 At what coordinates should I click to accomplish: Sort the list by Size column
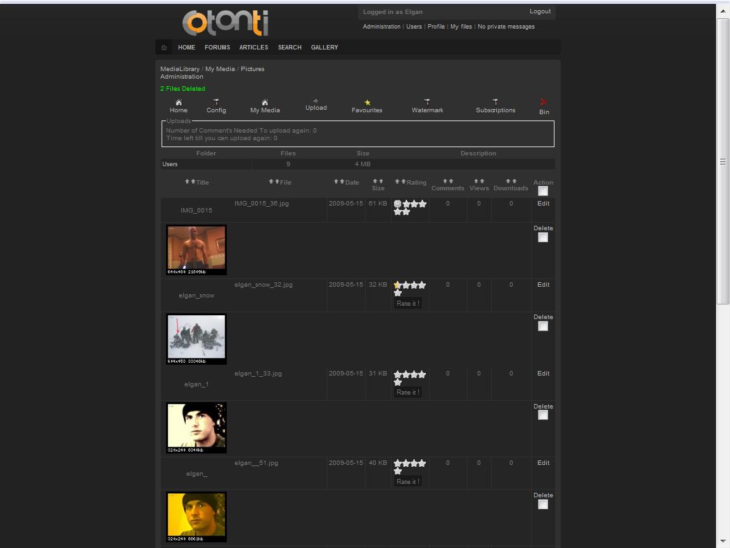pyautogui.click(x=378, y=181)
